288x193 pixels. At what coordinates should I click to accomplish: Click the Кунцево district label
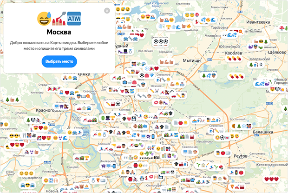coord(72,167)
